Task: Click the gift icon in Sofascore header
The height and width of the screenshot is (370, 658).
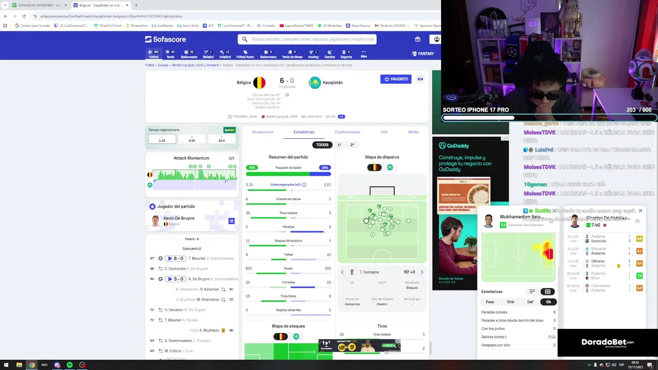Action: pos(417,39)
